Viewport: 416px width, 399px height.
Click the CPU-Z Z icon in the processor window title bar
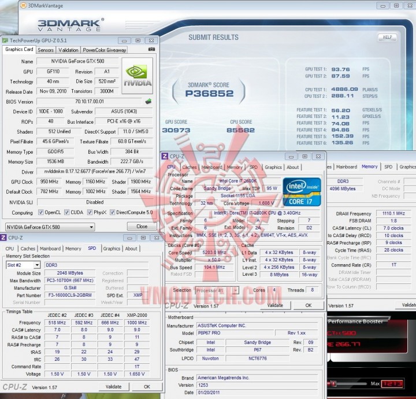[x=165, y=156]
